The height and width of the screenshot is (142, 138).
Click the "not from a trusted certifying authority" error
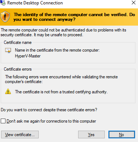tap(61, 92)
